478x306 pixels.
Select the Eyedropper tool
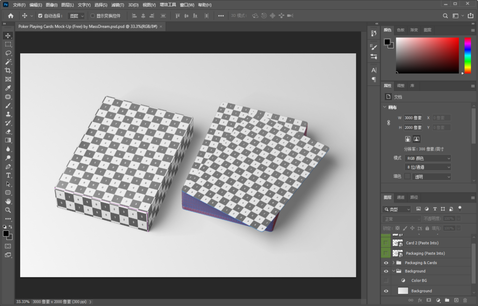(x=8, y=88)
